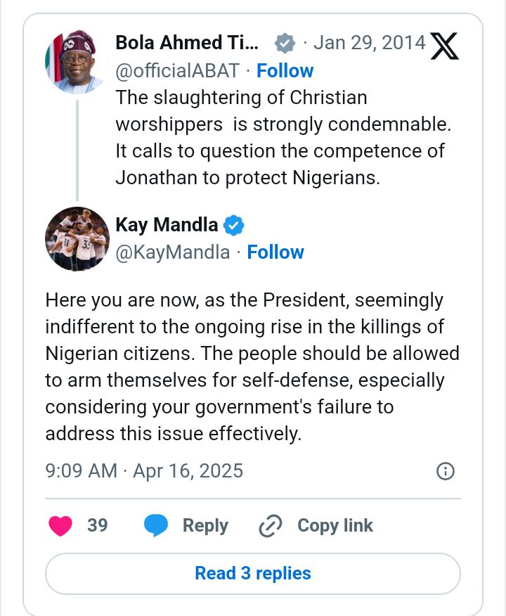506x616 pixels.
Task: Click the Copy link text
Action: 335,526
